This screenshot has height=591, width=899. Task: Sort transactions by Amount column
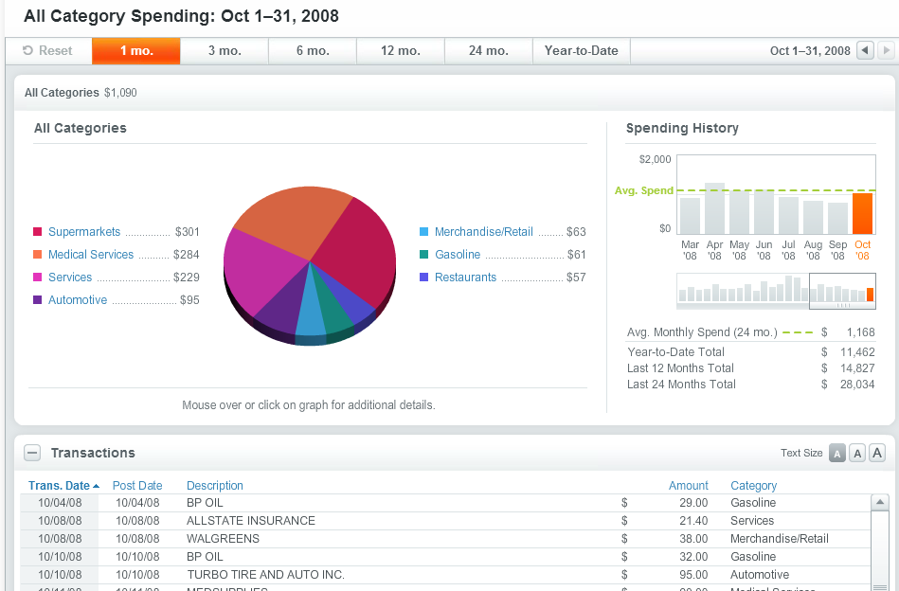coord(688,486)
